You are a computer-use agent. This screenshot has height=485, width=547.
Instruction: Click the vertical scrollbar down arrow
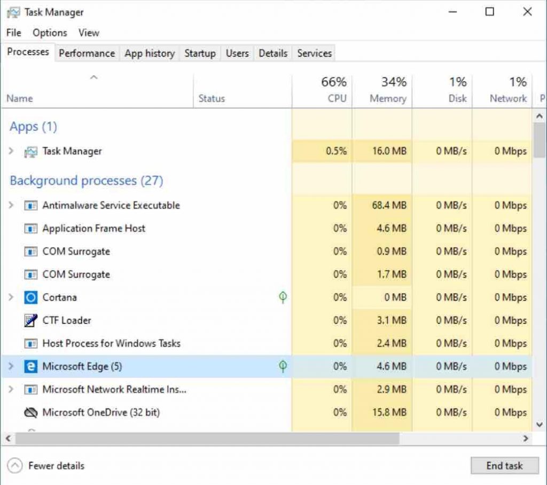[538, 423]
